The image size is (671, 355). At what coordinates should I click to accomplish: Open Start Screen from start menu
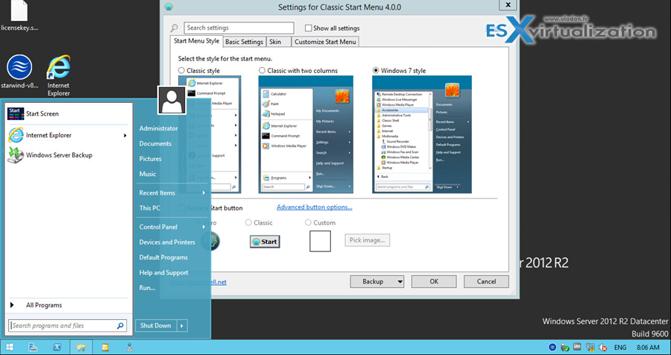68,113
